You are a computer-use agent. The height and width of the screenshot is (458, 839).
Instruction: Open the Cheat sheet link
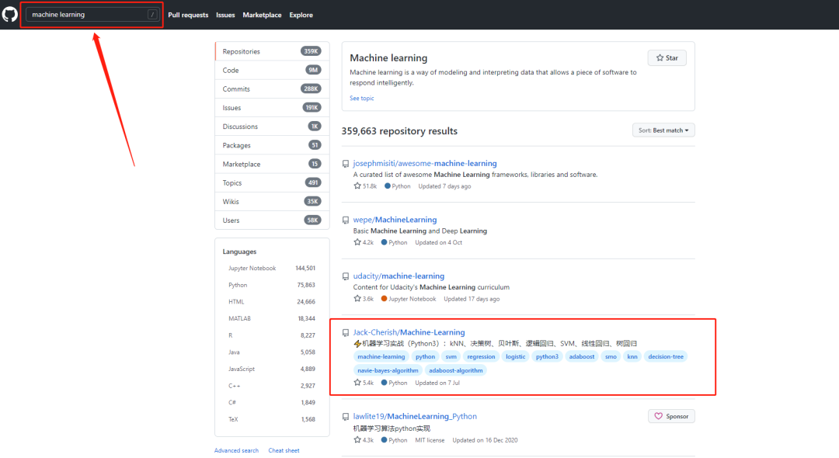(x=284, y=450)
